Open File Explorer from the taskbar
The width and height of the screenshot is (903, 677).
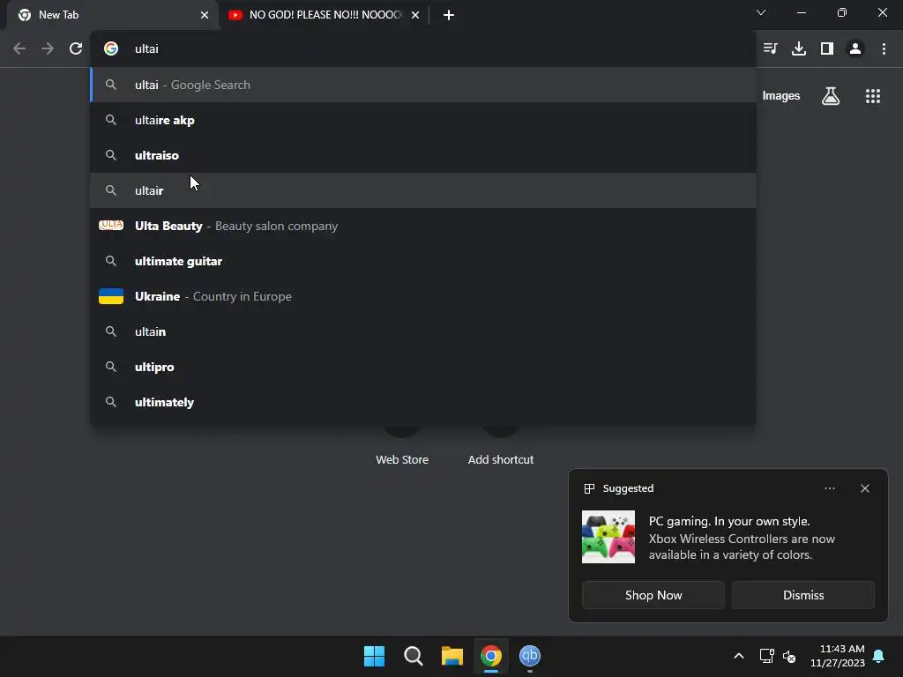(x=452, y=656)
